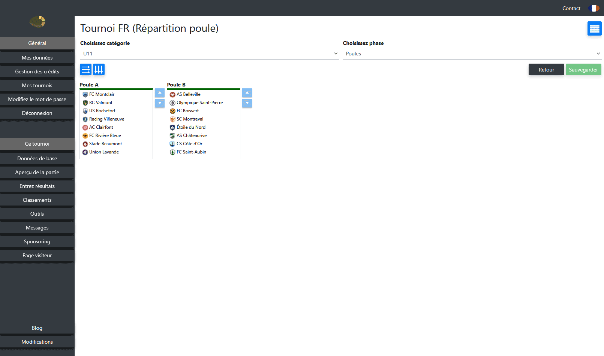
Task: Click Racing Villeneuve team crest icon
Action: coord(85,119)
